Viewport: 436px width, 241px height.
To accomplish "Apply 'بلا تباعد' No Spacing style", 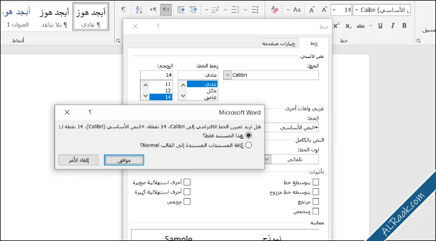I will pyautogui.click(x=54, y=17).
